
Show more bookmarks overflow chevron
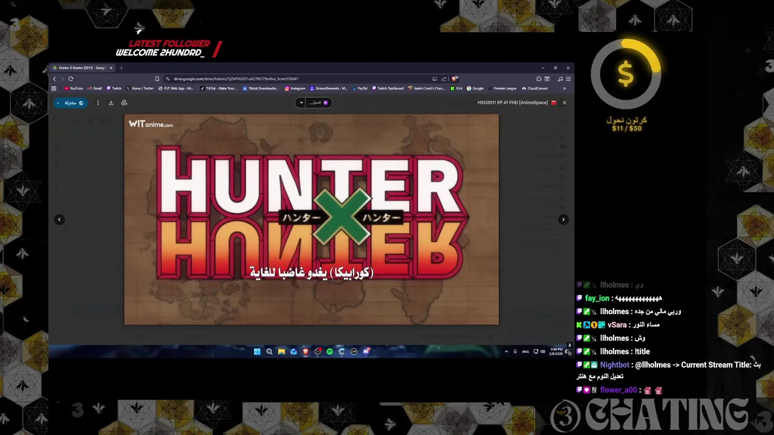tap(564, 88)
